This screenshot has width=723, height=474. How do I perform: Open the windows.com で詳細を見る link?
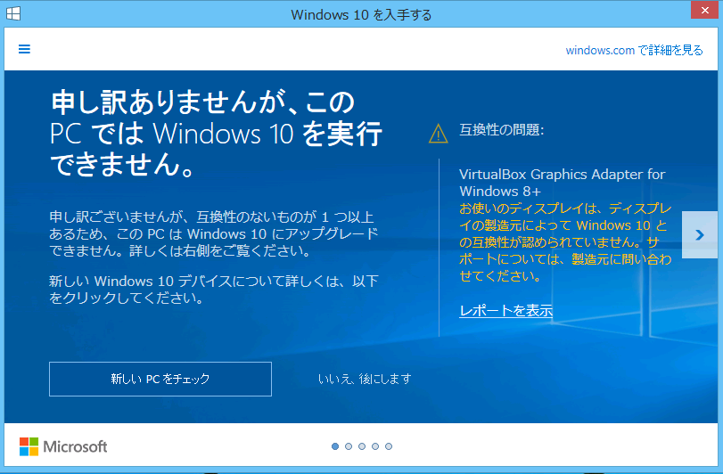pyautogui.click(x=634, y=50)
